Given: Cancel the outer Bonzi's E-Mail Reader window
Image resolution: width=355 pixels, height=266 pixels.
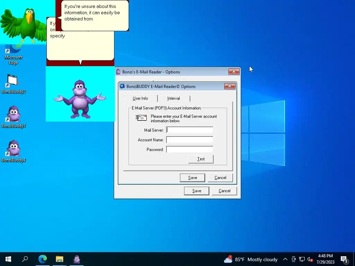Looking at the screenshot, I should (x=224, y=191).
